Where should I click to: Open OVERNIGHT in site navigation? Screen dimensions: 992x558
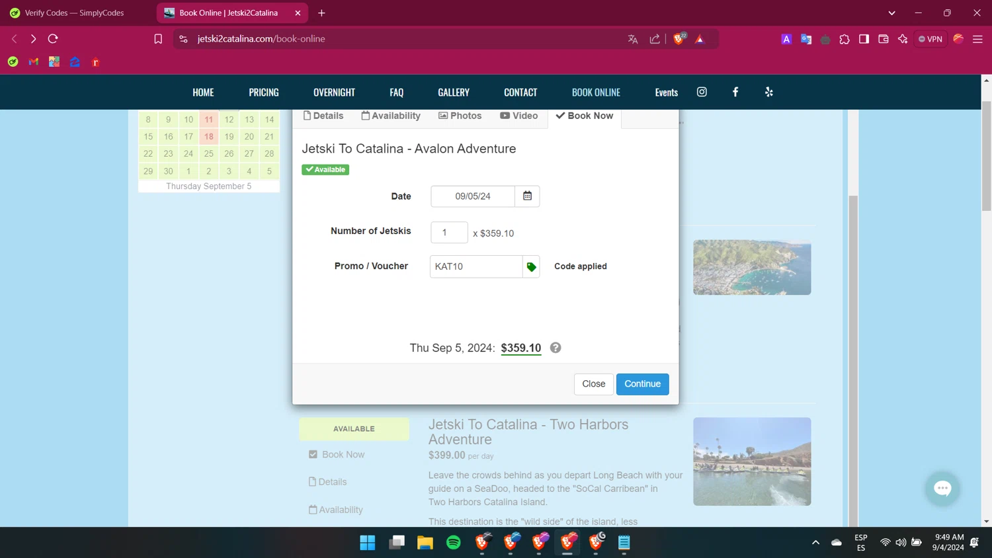[334, 93]
